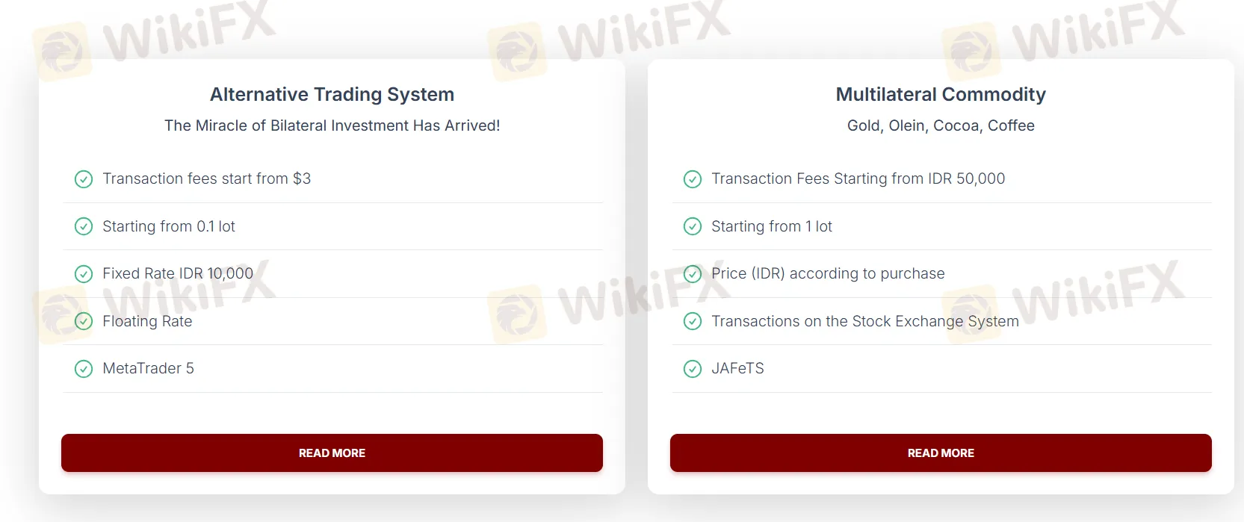Image resolution: width=1244 pixels, height=522 pixels.
Task: Click the Alternative Trading System heading
Action: [x=332, y=95]
